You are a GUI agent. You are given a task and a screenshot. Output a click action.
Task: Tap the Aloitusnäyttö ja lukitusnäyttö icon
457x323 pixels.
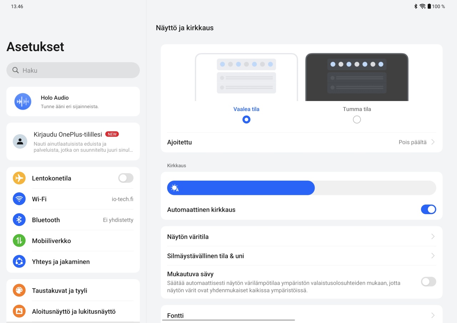click(x=19, y=311)
